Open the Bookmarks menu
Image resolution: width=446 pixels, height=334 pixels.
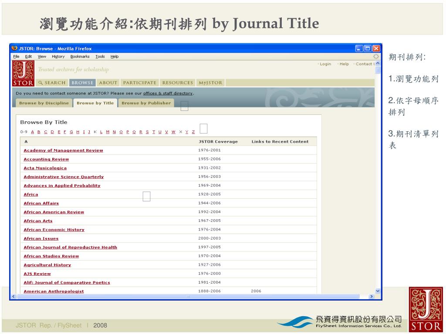point(80,57)
